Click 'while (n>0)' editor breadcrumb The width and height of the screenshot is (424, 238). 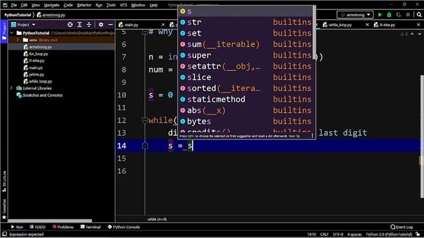tap(157, 219)
